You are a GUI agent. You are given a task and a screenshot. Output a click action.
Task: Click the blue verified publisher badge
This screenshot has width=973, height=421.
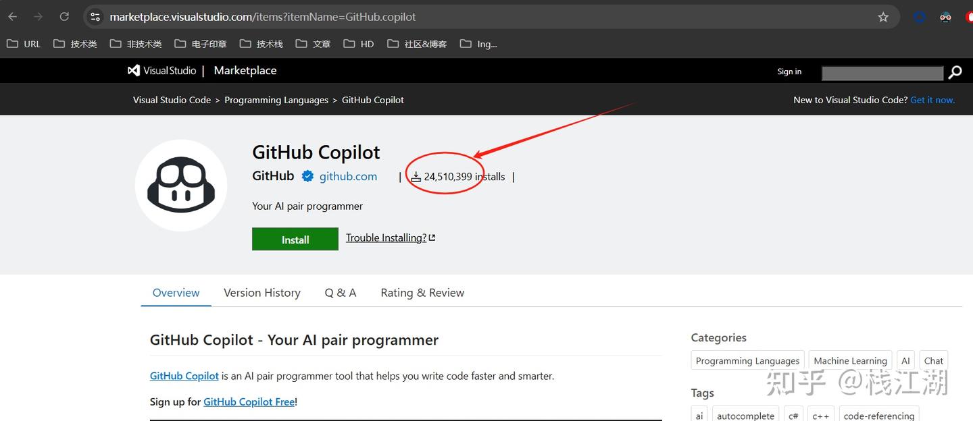pos(308,175)
